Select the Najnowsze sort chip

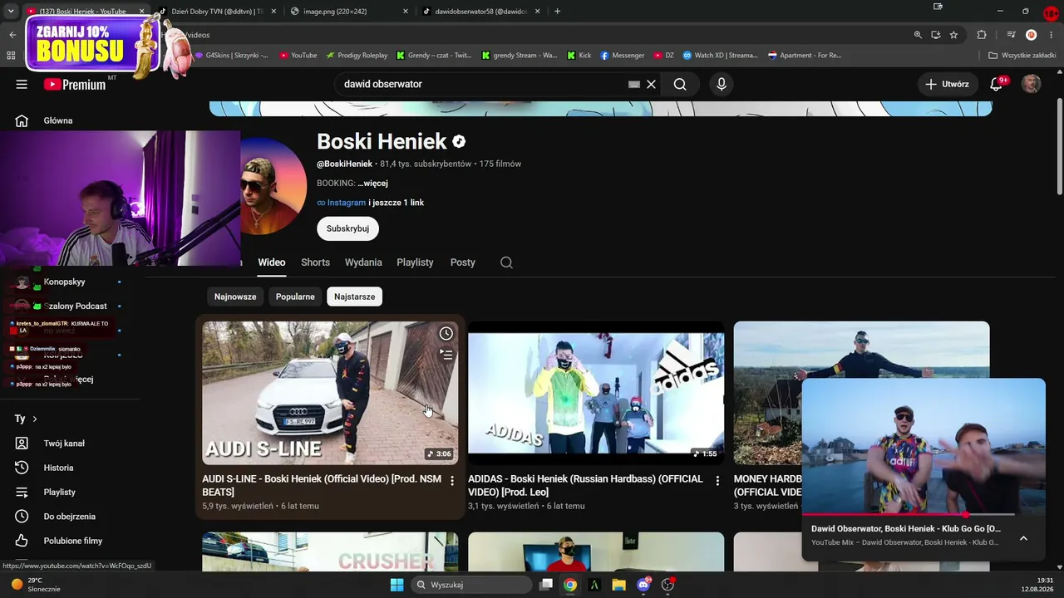pyautogui.click(x=235, y=297)
